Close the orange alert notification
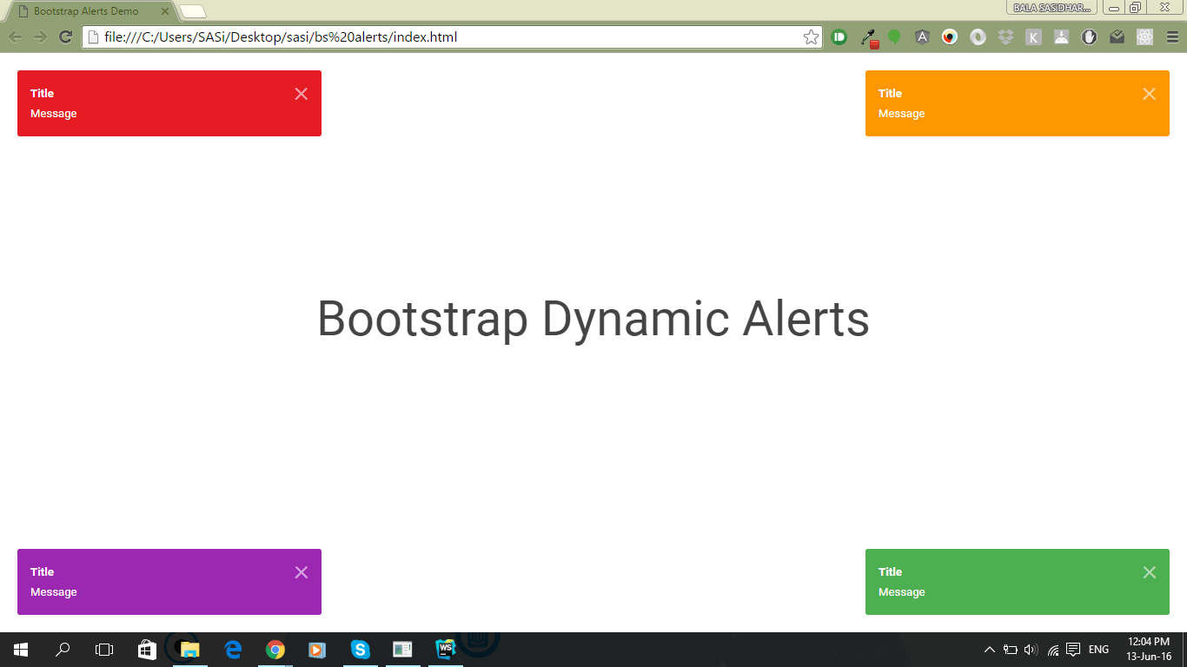The image size is (1187, 667). (x=1150, y=94)
